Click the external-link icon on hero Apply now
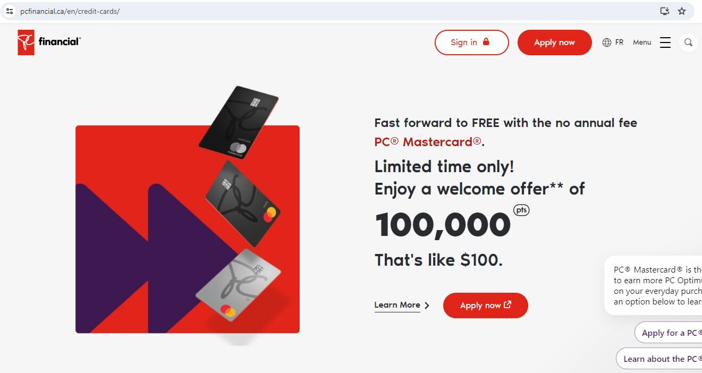Viewport: 702px width, 373px height. [x=506, y=304]
